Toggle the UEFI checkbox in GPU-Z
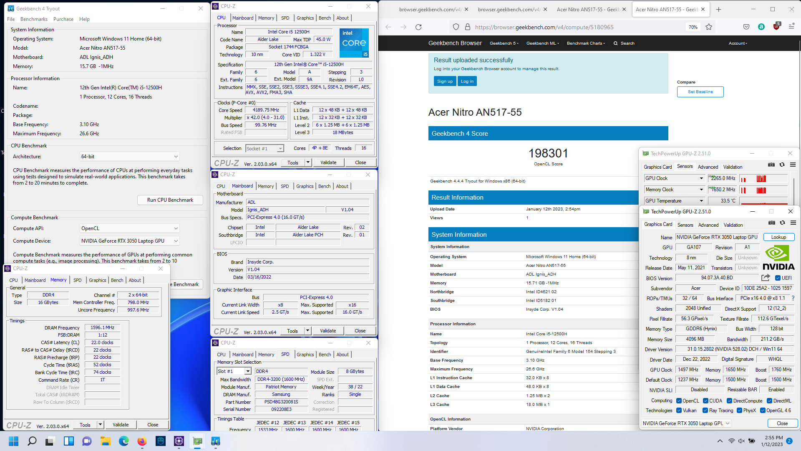Viewport: 801px width, 451px height. point(778,278)
